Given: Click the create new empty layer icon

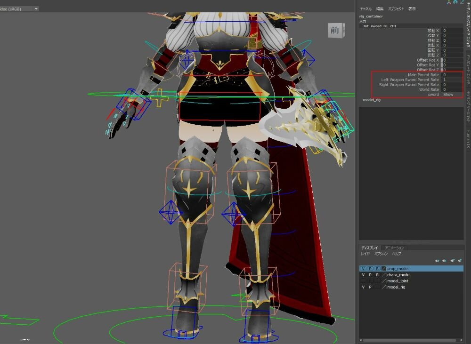Looking at the screenshot, I should pos(452,260).
